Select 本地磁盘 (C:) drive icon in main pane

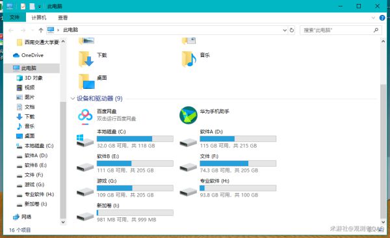(x=85, y=140)
